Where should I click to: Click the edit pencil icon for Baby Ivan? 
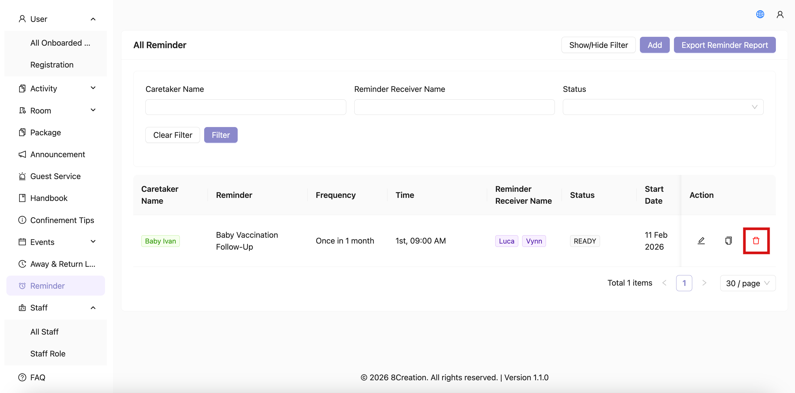tap(701, 241)
